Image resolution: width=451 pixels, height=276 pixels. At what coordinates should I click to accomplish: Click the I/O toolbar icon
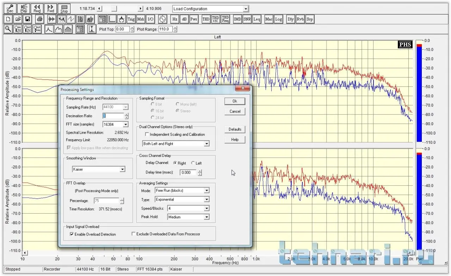coord(150,19)
